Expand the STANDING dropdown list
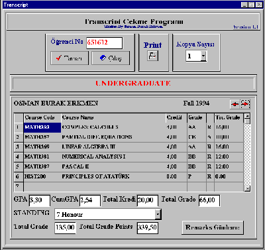Image resolution: width=265 pixels, height=250 pixels. (x=158, y=214)
